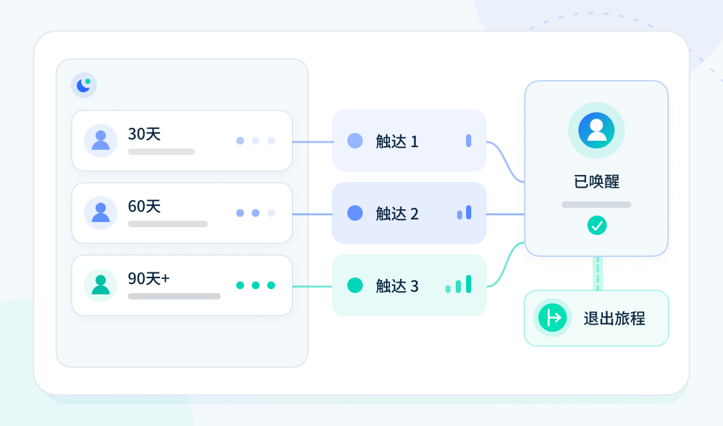Toggle the blue dot on 触达 2
Screen dimensions: 723x426
tap(355, 213)
